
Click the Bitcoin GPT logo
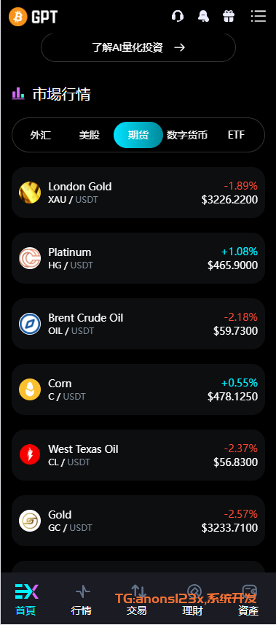coord(33,18)
